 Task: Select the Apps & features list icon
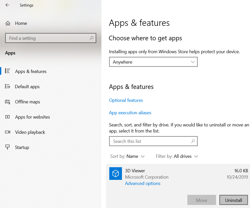(8, 71)
